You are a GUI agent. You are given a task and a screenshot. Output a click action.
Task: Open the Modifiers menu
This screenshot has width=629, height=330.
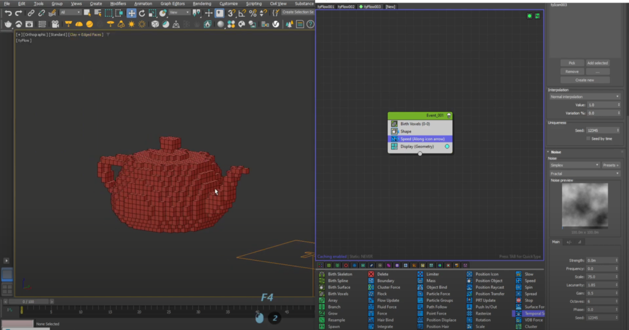coord(118,4)
